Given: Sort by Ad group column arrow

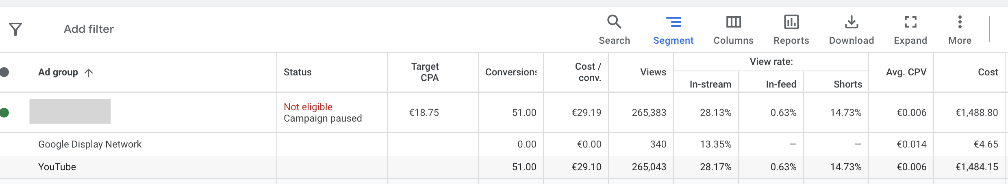Looking at the screenshot, I should click(89, 73).
